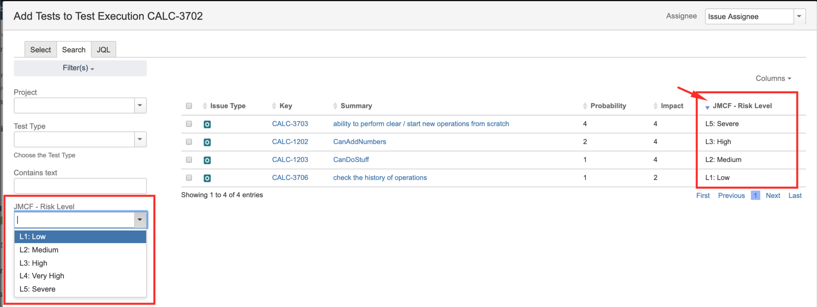Tick the select-all checkbox in table header
This screenshot has height=307, width=817.
pyautogui.click(x=189, y=106)
